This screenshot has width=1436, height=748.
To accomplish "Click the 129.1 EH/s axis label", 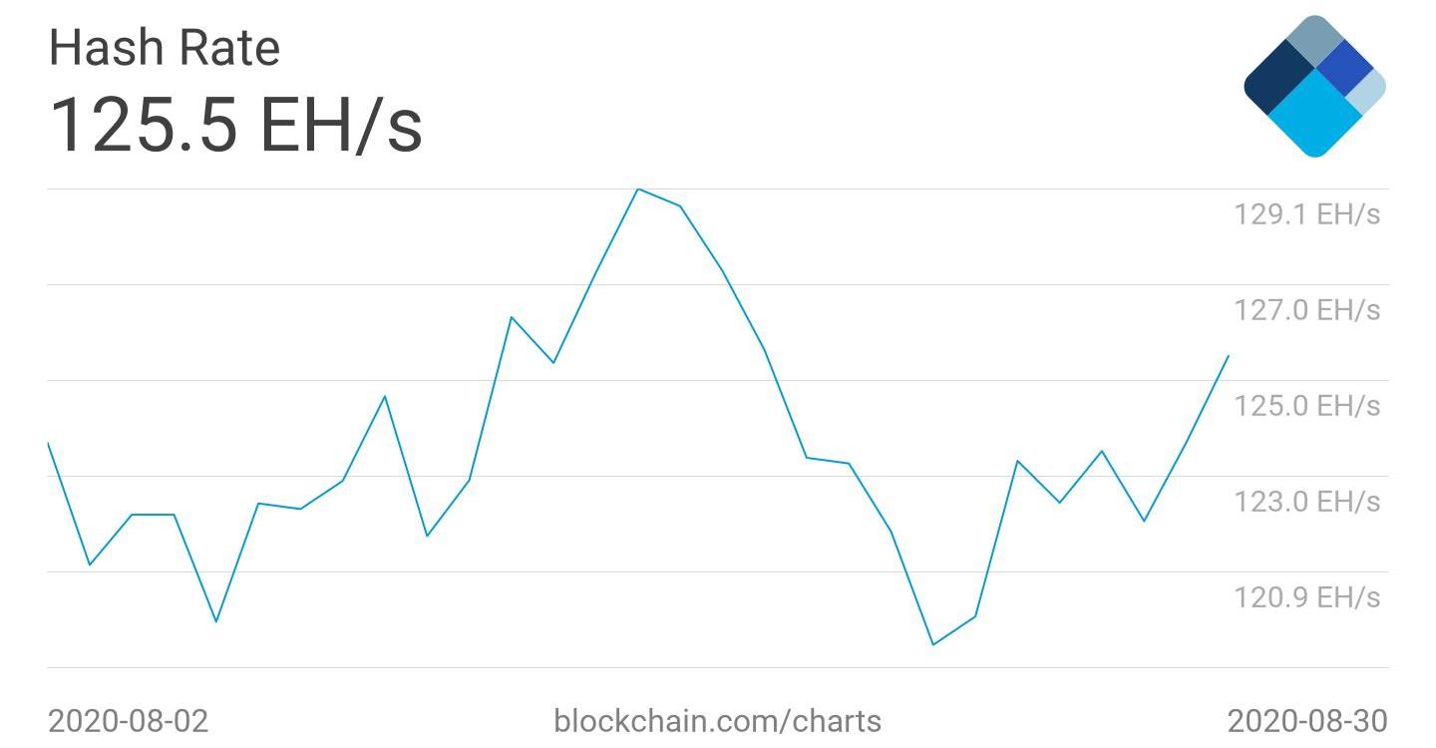I will point(1306,213).
